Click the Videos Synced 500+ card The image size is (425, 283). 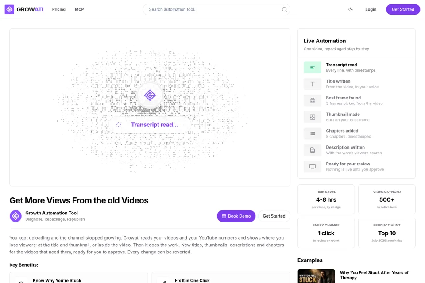[386, 199]
